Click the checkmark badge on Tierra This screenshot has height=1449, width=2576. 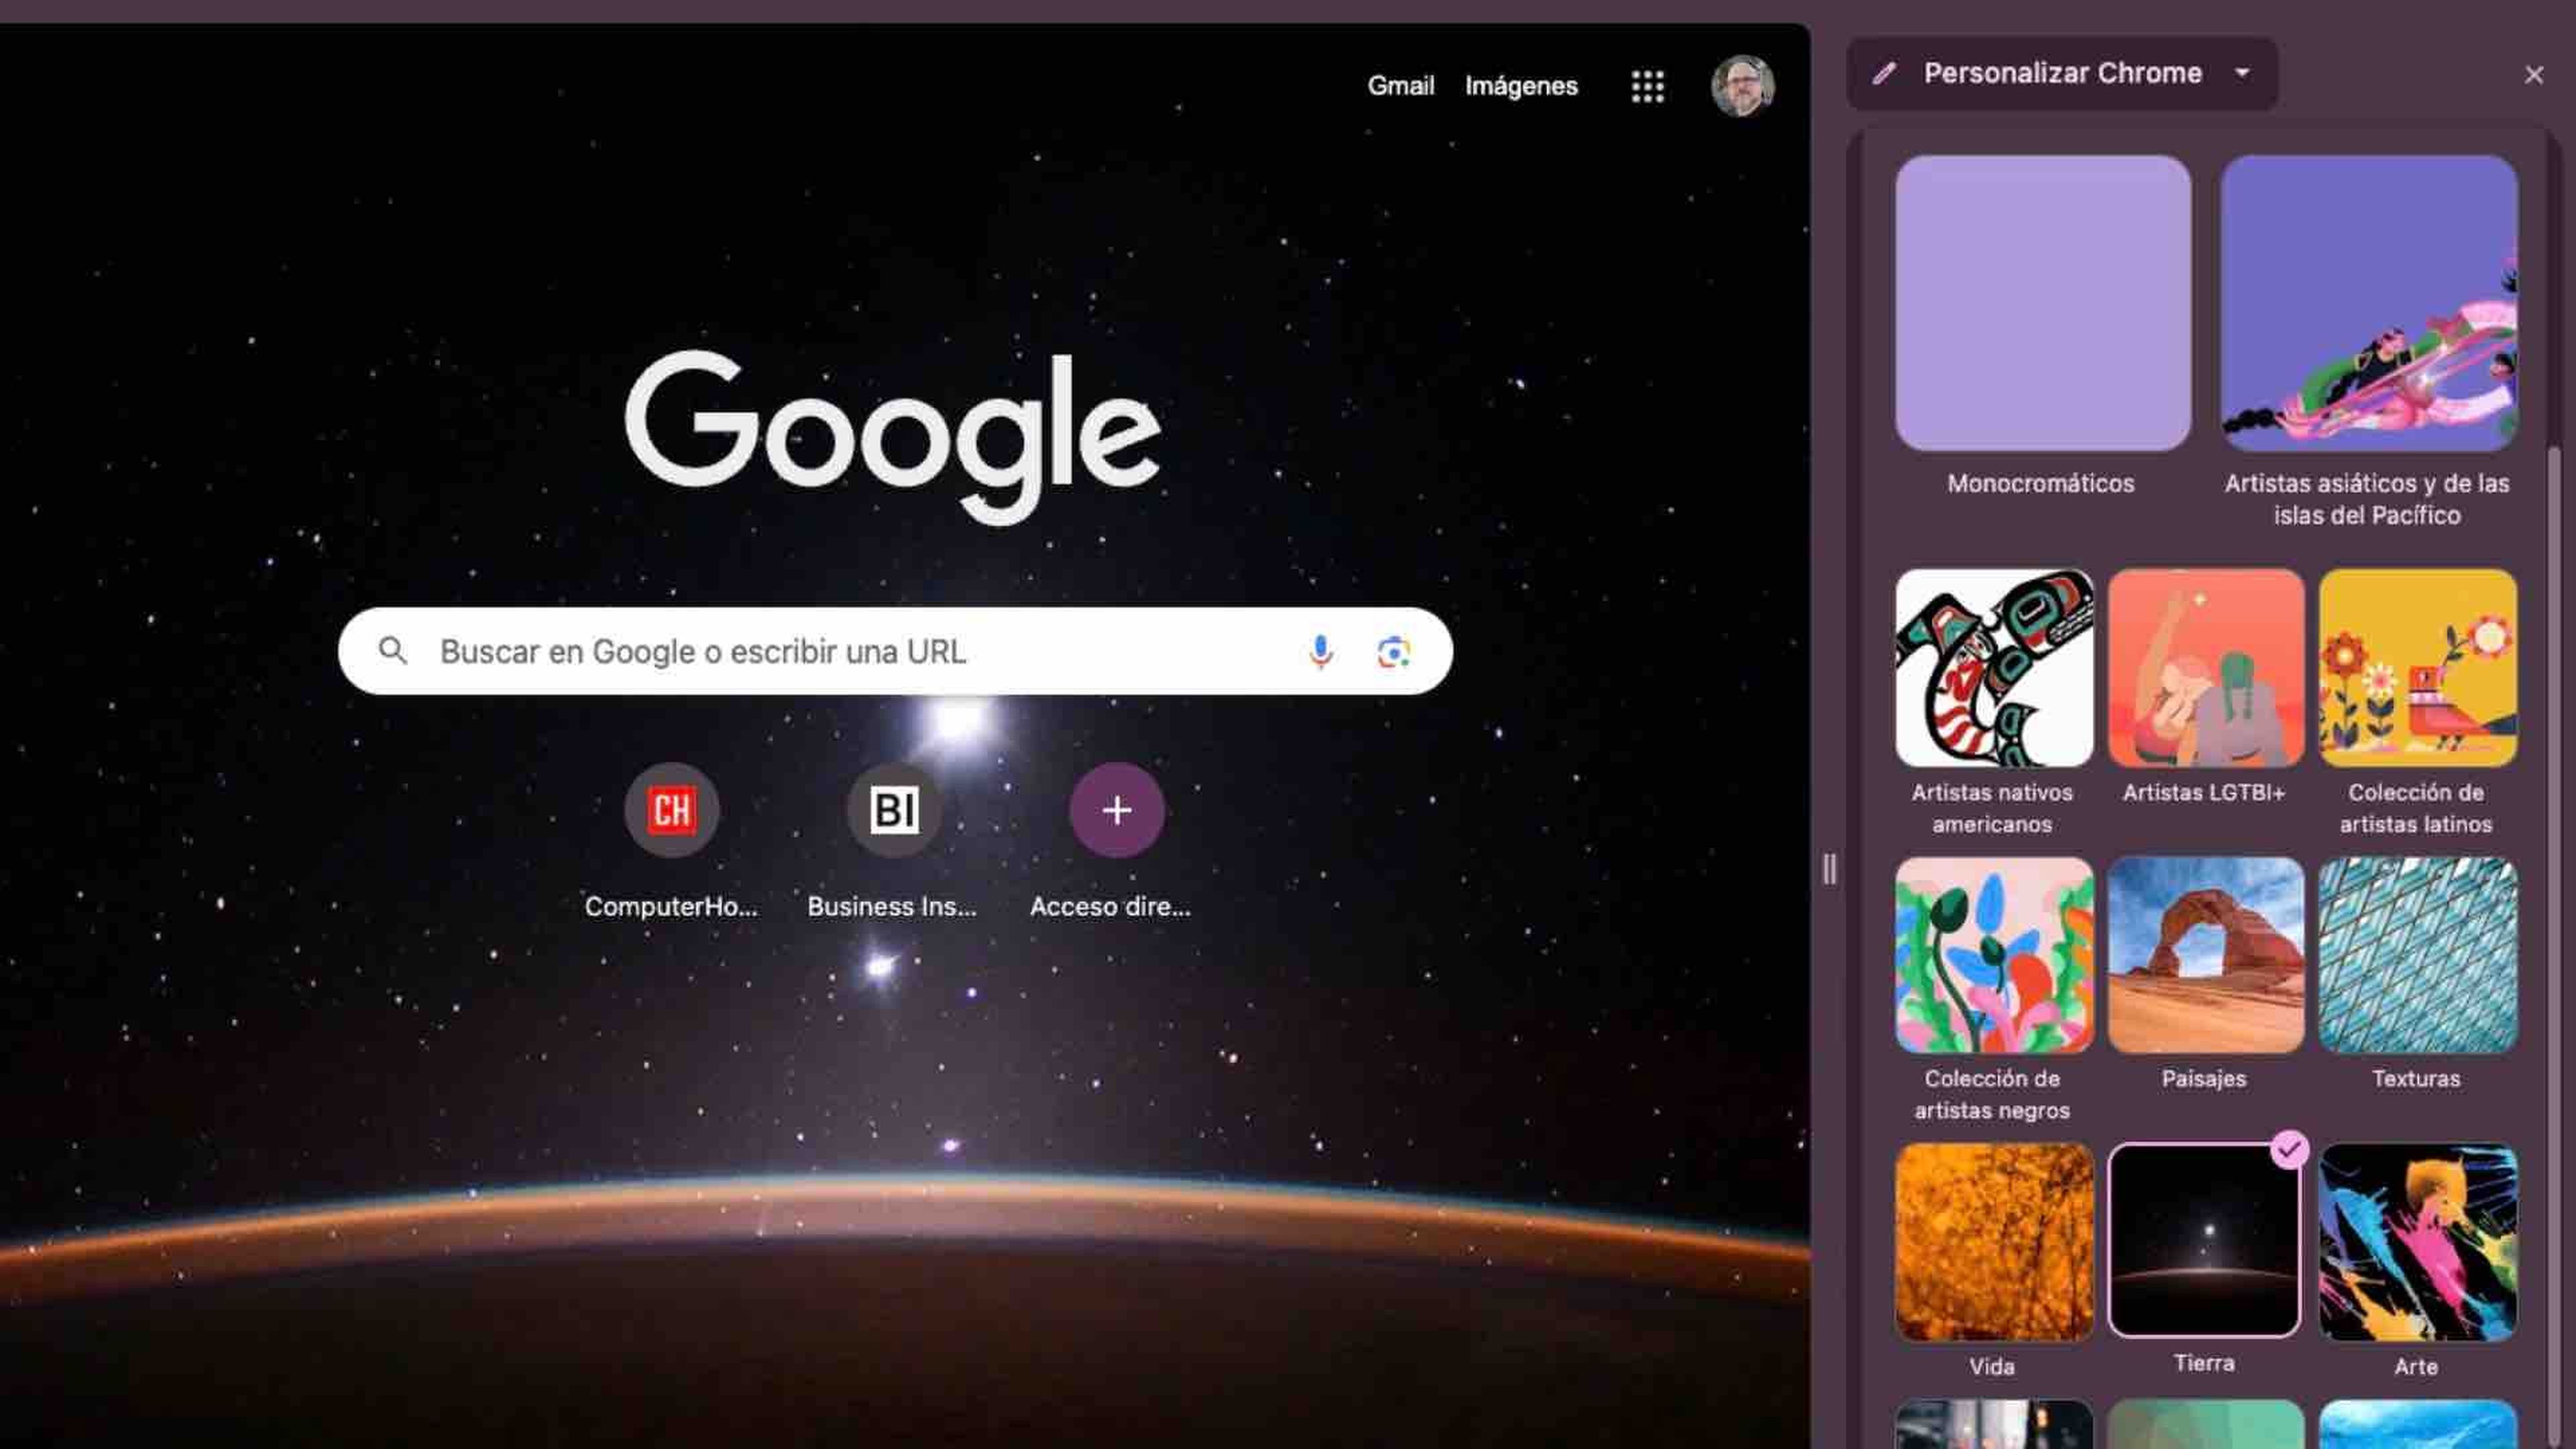[x=2289, y=1150]
